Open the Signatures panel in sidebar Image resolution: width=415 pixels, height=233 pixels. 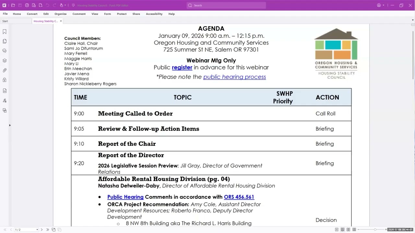(x=5, y=101)
